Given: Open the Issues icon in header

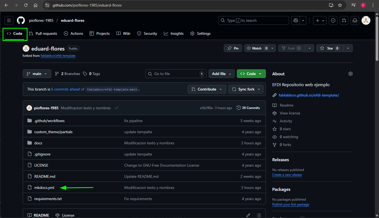Looking at the screenshot, I should point(333,20).
